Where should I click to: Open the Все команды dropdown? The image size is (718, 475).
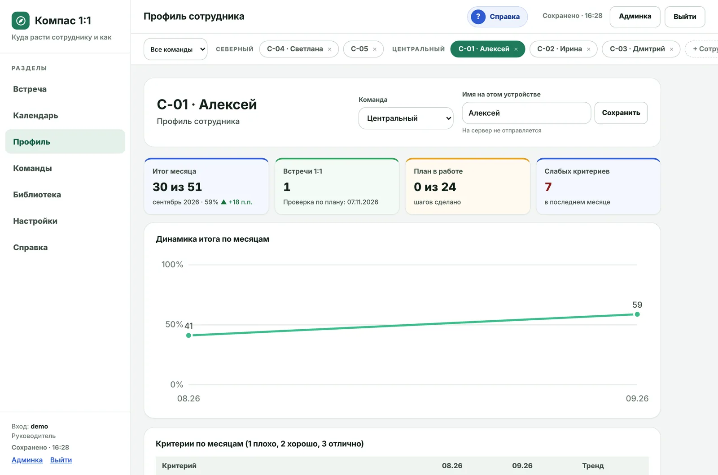175,49
